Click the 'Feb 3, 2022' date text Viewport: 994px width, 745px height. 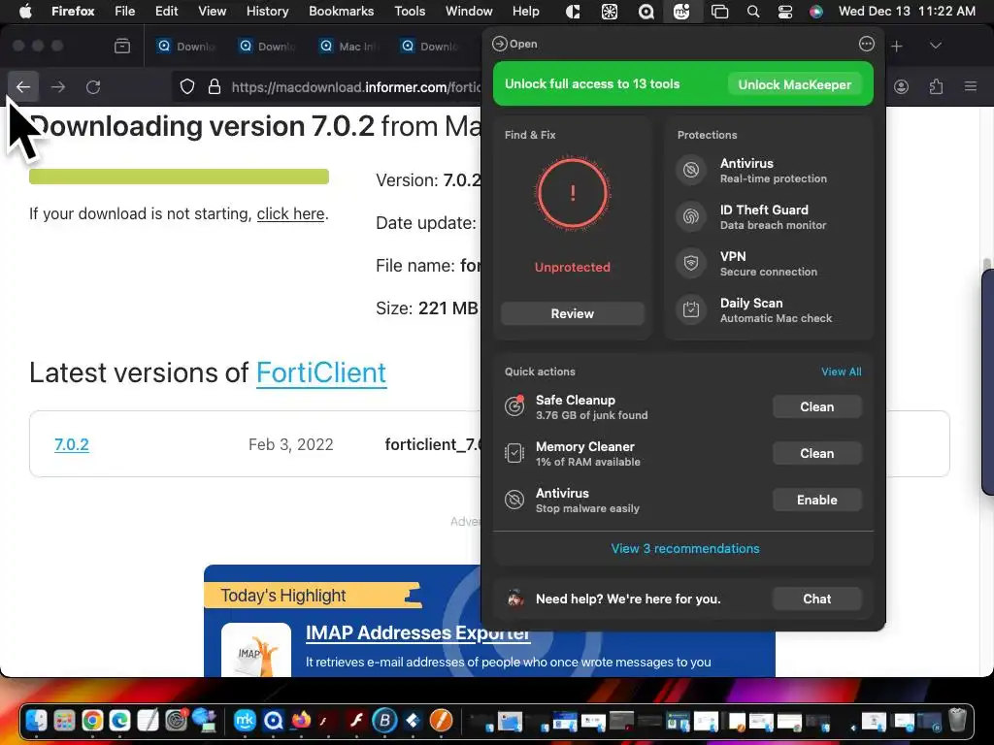click(x=291, y=444)
